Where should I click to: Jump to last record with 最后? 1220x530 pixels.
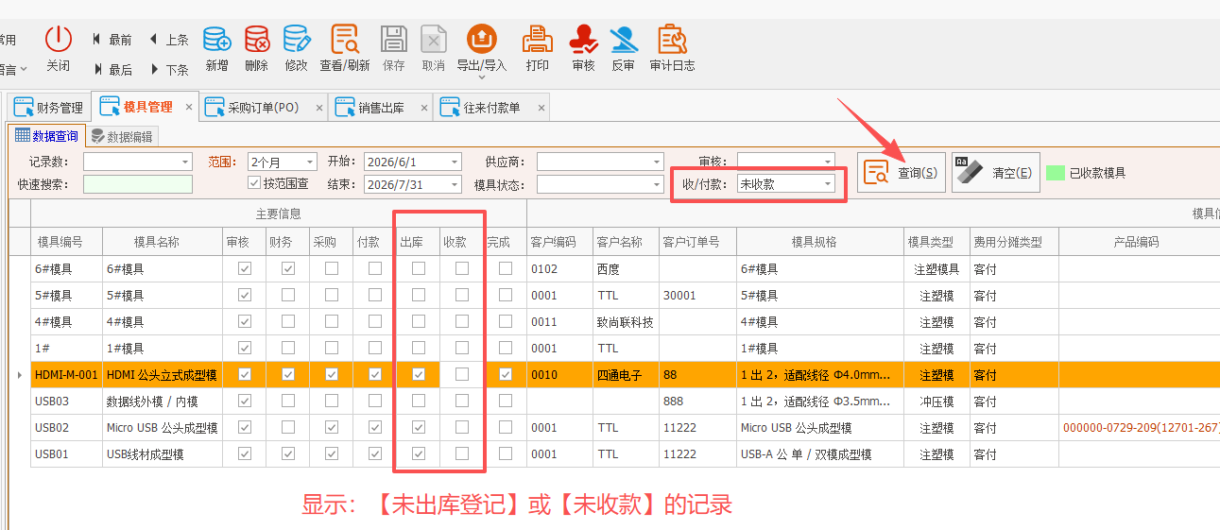click(x=112, y=70)
